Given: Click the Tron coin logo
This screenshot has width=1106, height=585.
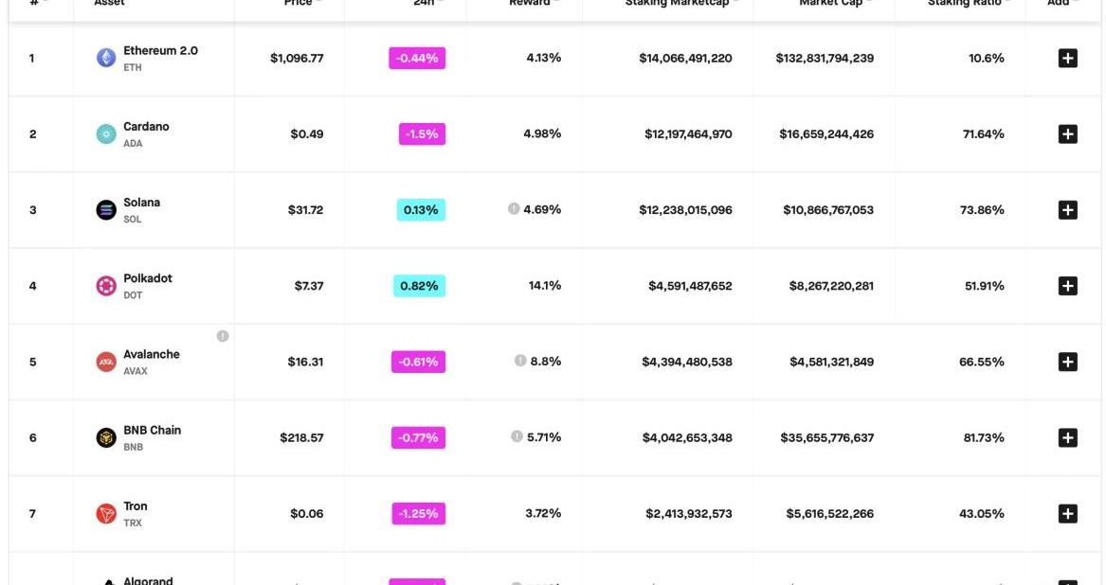Looking at the screenshot, I should pyautogui.click(x=106, y=514).
